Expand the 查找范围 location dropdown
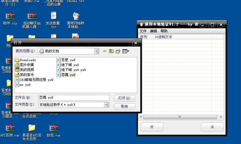Screen dimensions: 241x144 (96, 51)
